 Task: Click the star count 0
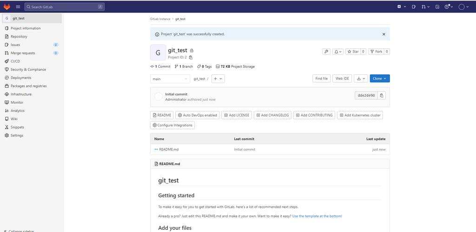pyautogui.click(x=363, y=52)
